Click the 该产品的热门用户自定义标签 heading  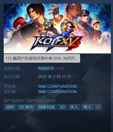[x=30, y=101]
